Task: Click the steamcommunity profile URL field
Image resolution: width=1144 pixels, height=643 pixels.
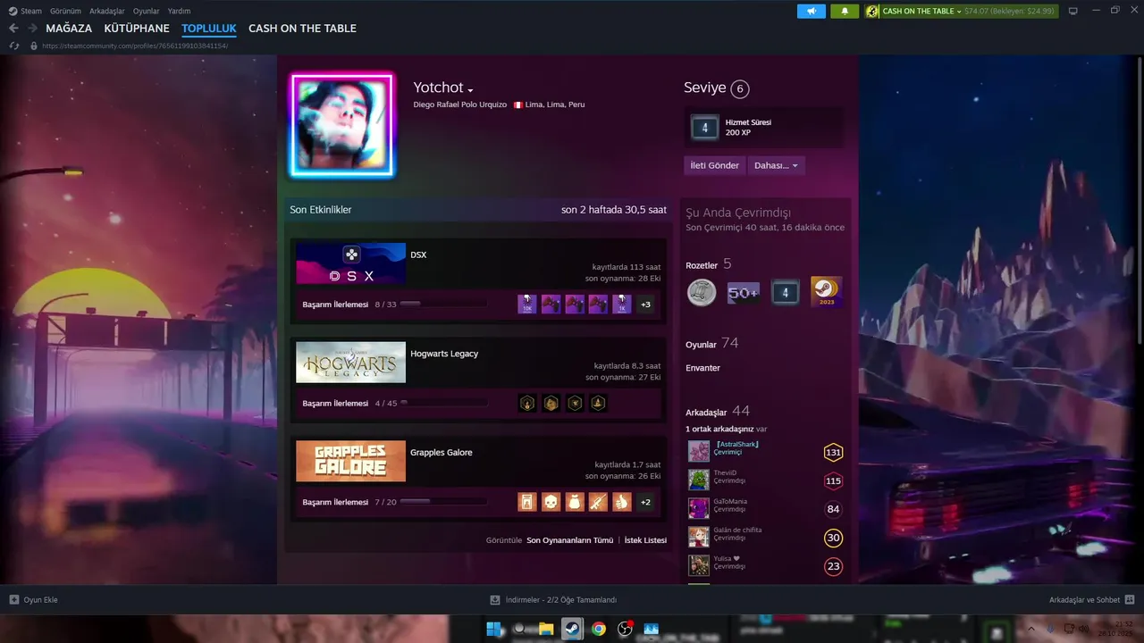Action: pyautogui.click(x=135, y=46)
